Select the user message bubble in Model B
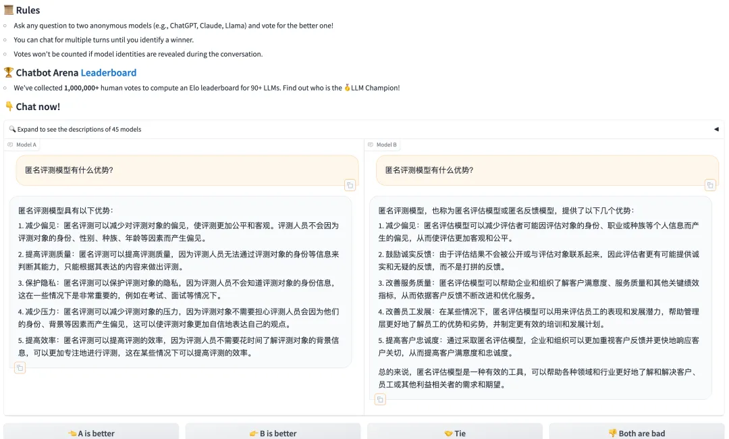 pyautogui.click(x=547, y=170)
